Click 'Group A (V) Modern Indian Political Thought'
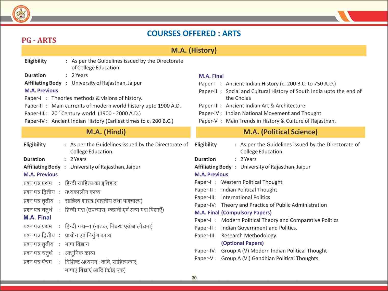Screen dimensions: 388x291 274,251
